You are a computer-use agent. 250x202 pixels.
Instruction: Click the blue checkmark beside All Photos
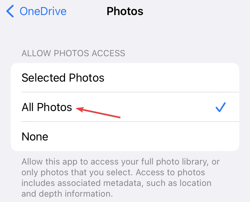(221, 107)
